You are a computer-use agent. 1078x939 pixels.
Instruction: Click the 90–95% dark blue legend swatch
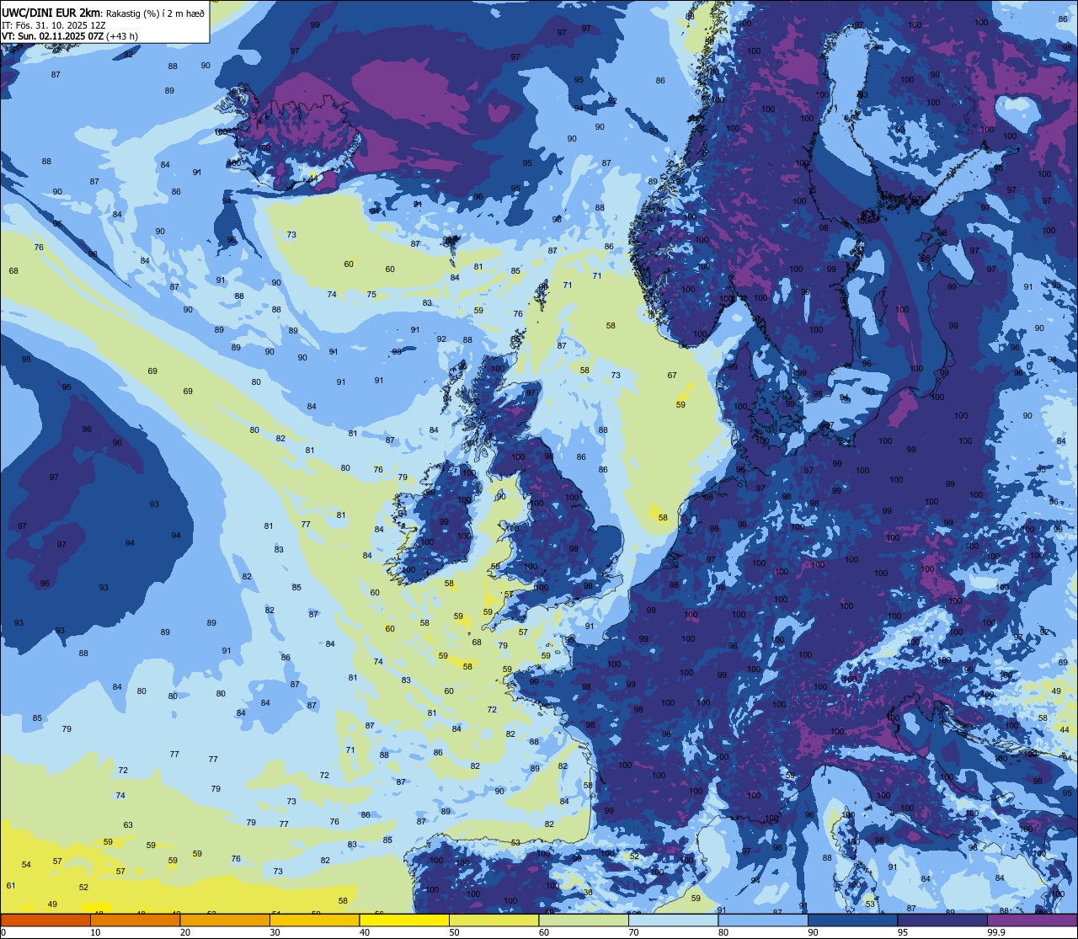click(852, 920)
